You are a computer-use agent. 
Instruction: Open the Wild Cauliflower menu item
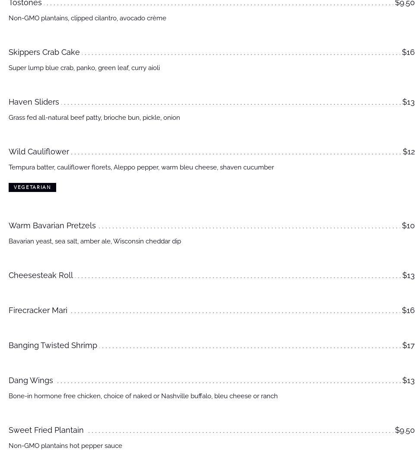pos(39,152)
